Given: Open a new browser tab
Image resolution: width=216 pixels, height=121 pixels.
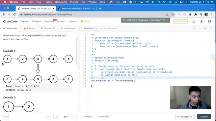Looking at the screenshot, I should (100, 8).
